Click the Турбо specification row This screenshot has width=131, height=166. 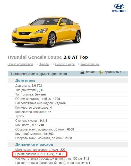pos(68,116)
